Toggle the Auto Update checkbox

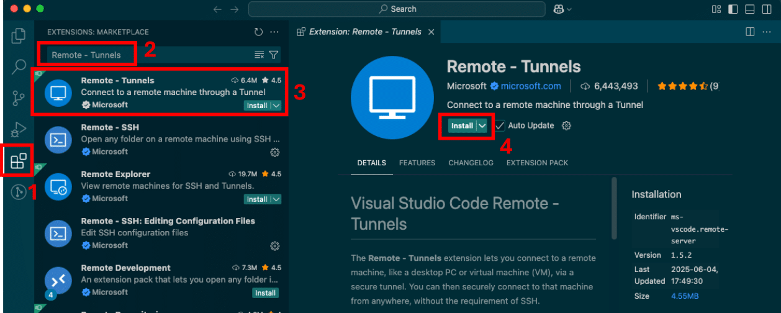coord(500,125)
